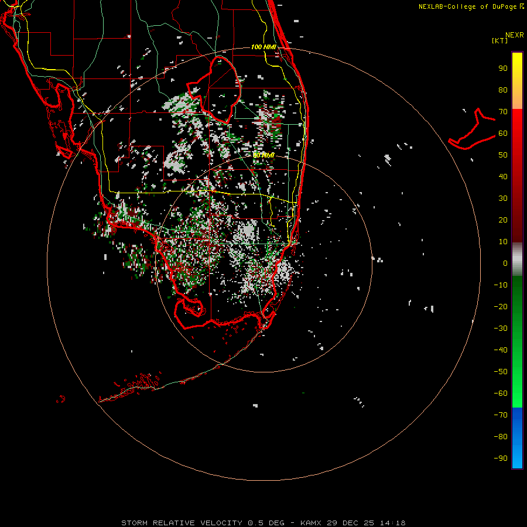527x527 pixels.
Task: Click the -80 scale value
Action: tap(501, 437)
